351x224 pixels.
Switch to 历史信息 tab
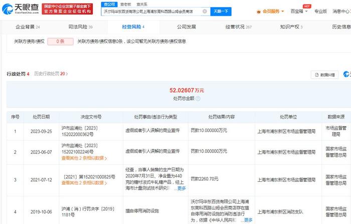[x=341, y=27]
